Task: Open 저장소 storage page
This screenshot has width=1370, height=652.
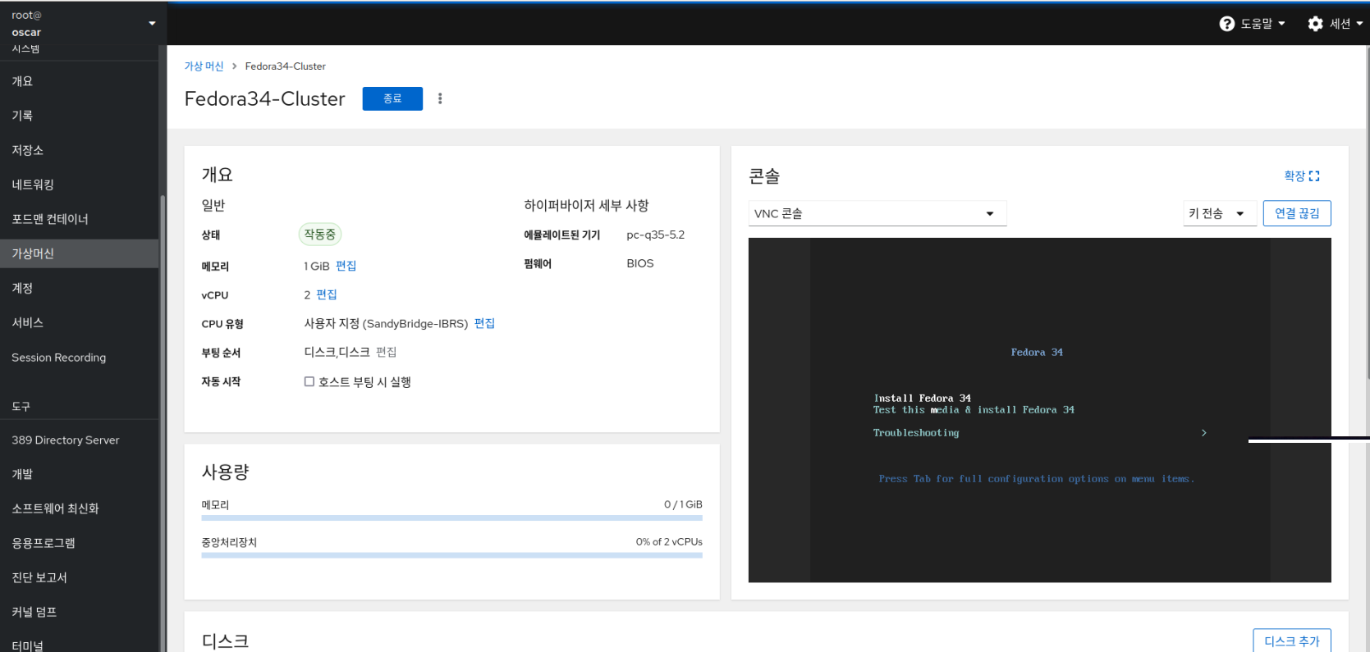Action: coord(80,150)
